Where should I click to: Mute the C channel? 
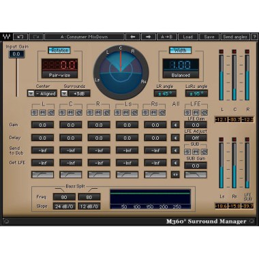click(x=70, y=112)
